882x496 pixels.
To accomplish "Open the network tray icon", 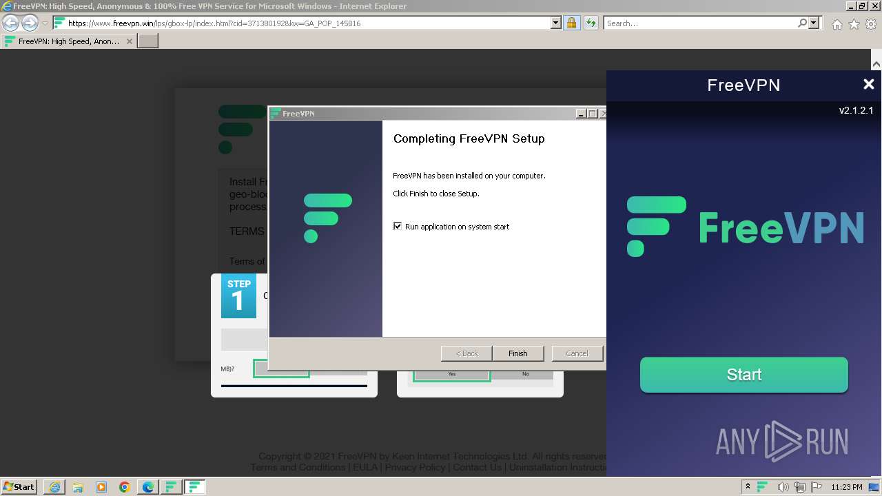I will coord(800,487).
